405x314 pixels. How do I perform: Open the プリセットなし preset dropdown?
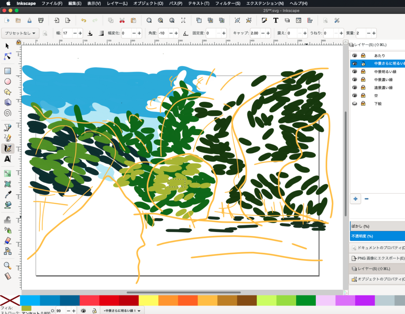coord(20,33)
